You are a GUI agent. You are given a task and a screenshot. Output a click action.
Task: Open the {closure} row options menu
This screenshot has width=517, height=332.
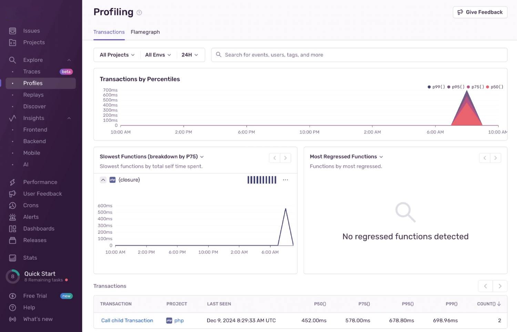285,179
